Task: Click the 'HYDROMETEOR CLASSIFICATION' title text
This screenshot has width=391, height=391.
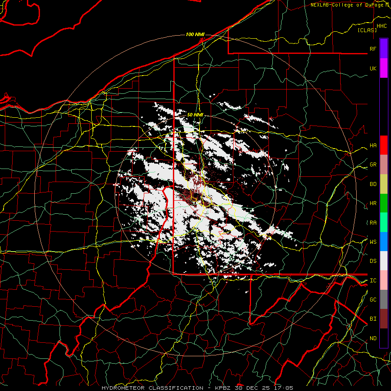Action: 152,388
